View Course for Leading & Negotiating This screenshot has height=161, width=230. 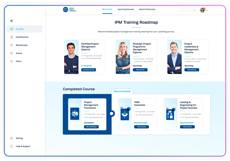[187, 127]
